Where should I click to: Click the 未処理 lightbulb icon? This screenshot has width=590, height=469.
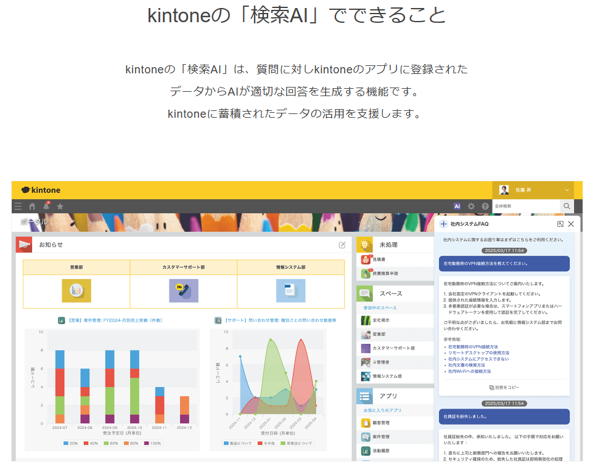364,245
